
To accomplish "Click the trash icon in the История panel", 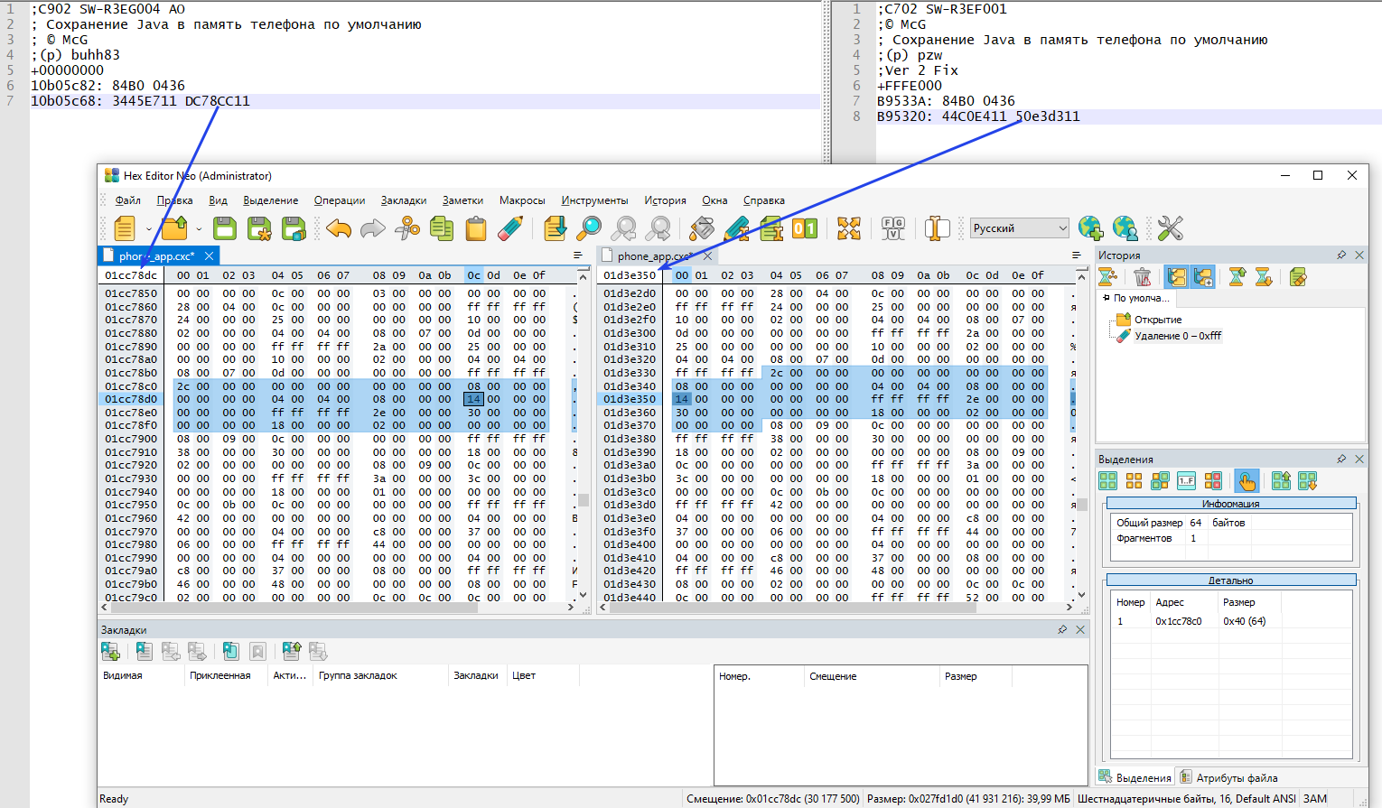I will 1143,277.
